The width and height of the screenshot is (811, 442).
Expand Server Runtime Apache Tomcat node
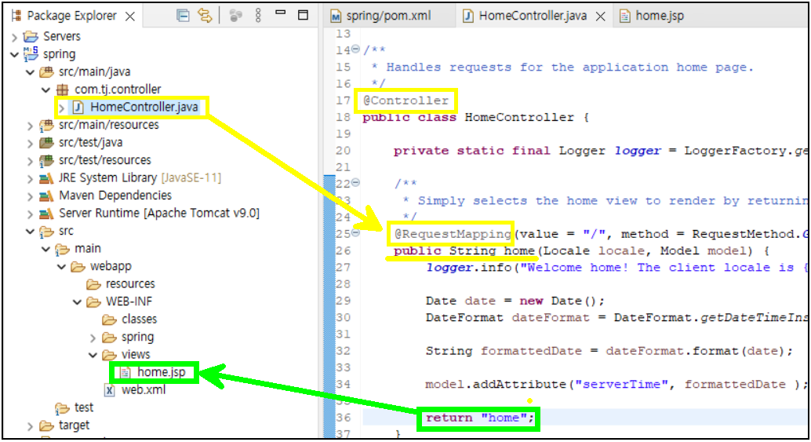pos(30,214)
